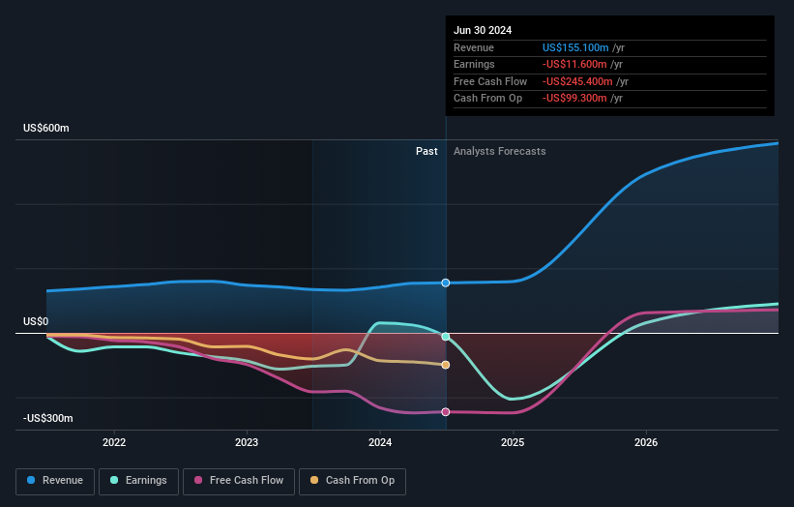Click the Earnings row label in tooltip
Screen dimensions: 794x507
point(474,64)
